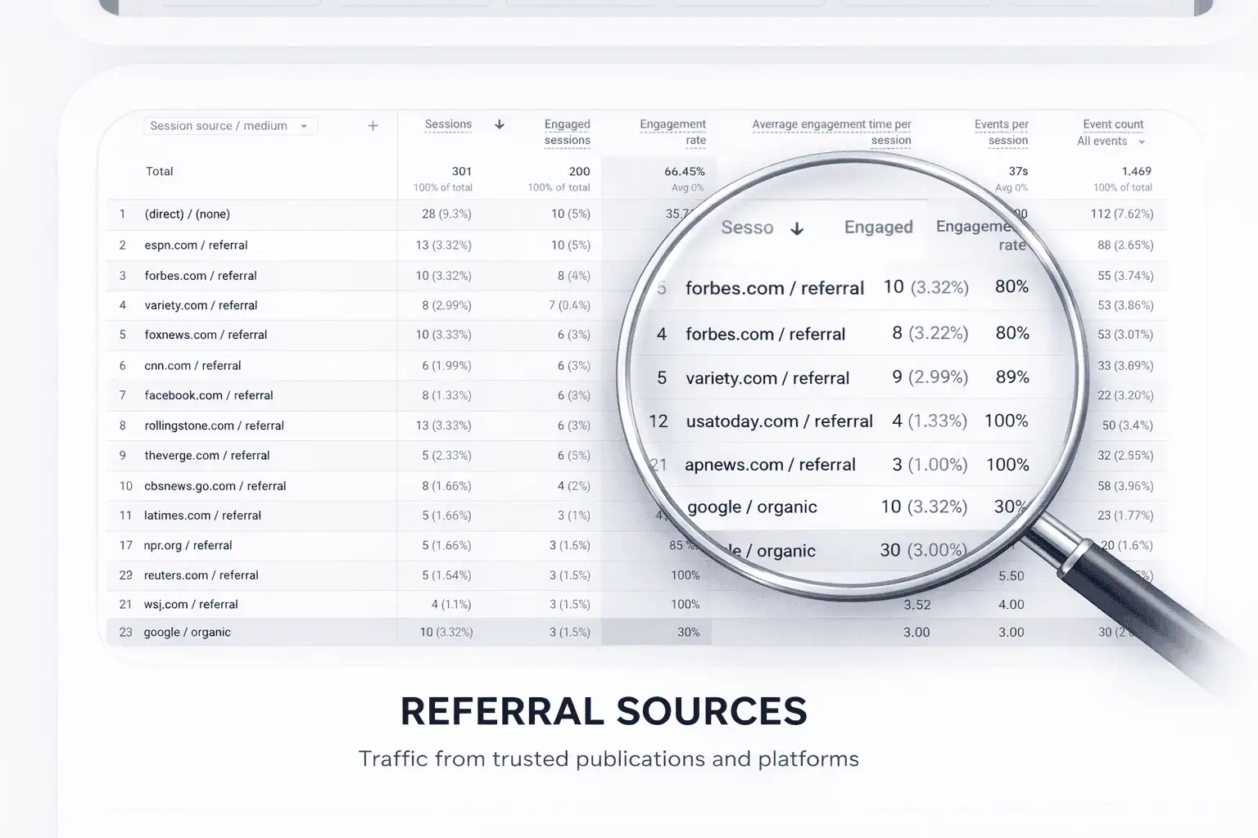This screenshot has width=1258, height=838.
Task: Click the Average engagement time per session header
Action: pos(831,132)
